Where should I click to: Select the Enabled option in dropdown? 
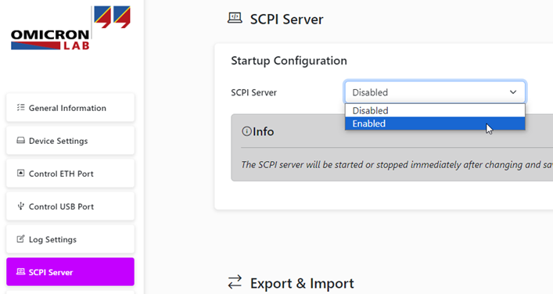pos(435,124)
